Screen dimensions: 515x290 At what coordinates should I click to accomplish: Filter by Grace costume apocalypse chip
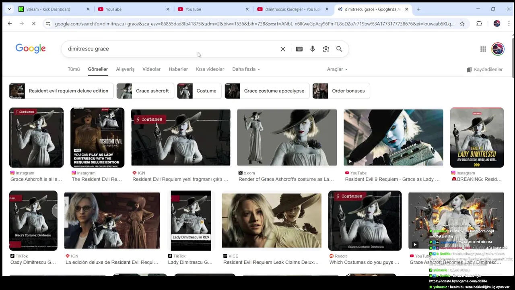[267, 91]
